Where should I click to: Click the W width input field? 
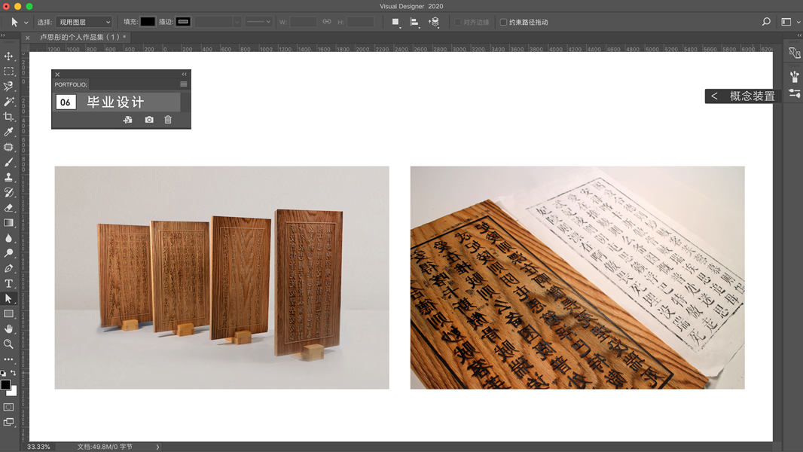[303, 22]
